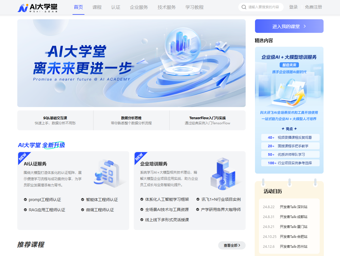Click the 登录 link
The image size is (340, 256).
pyautogui.click(x=293, y=7)
